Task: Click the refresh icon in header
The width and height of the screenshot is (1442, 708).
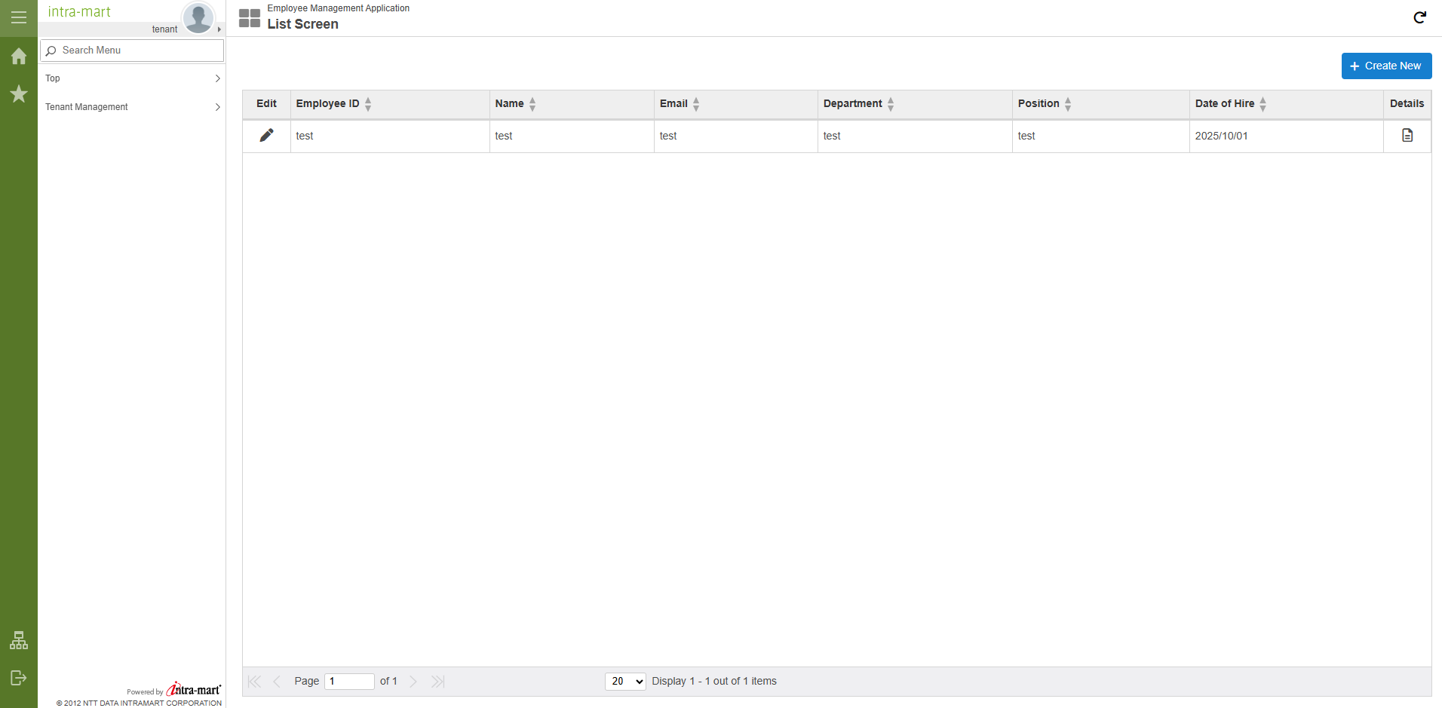Action: (x=1419, y=17)
